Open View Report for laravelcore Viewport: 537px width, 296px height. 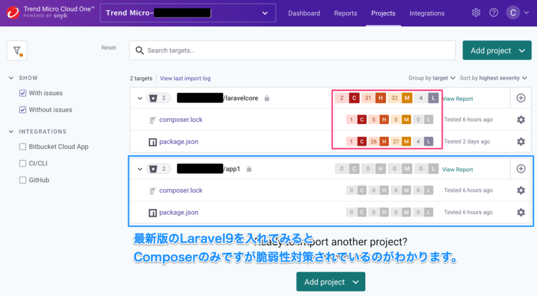[x=457, y=99]
